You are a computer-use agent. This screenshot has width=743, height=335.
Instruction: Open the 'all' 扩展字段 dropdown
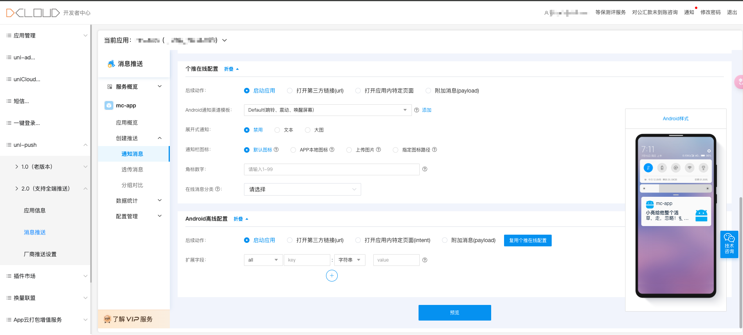(263, 260)
